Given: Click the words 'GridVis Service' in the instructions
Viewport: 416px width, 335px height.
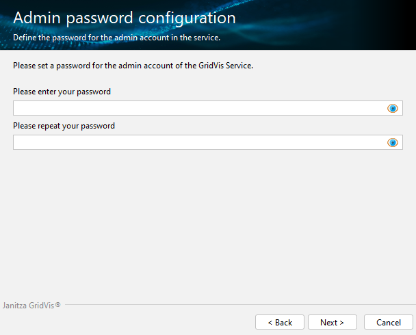Looking at the screenshot, I should click(226, 66).
